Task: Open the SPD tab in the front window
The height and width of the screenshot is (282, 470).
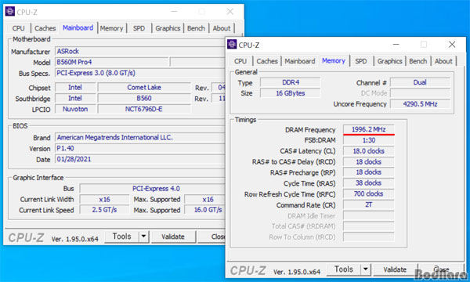Action: point(361,61)
